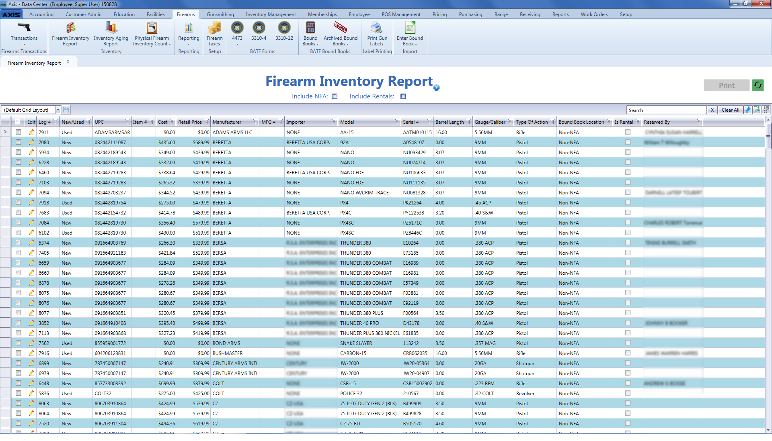Sort by the Barrel Length column header
The height and width of the screenshot is (441, 772).
(450, 122)
